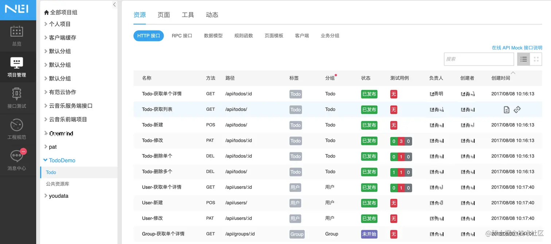Image resolution: width=551 pixels, height=244 pixels.
Task: Select the 页面模板 sub-tab
Action: click(274, 36)
